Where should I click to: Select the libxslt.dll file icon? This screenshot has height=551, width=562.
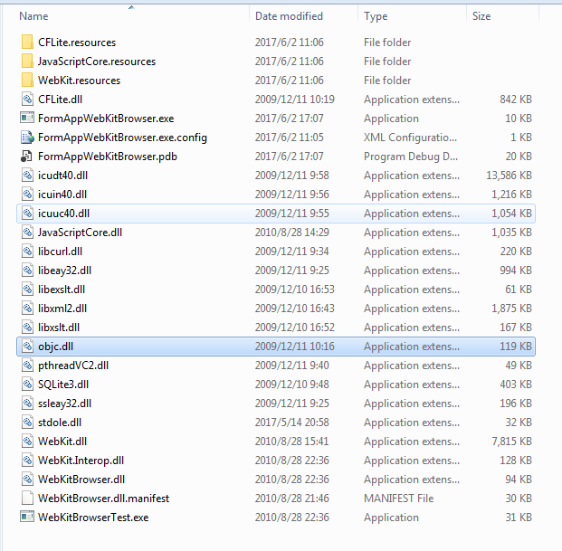click(x=27, y=327)
